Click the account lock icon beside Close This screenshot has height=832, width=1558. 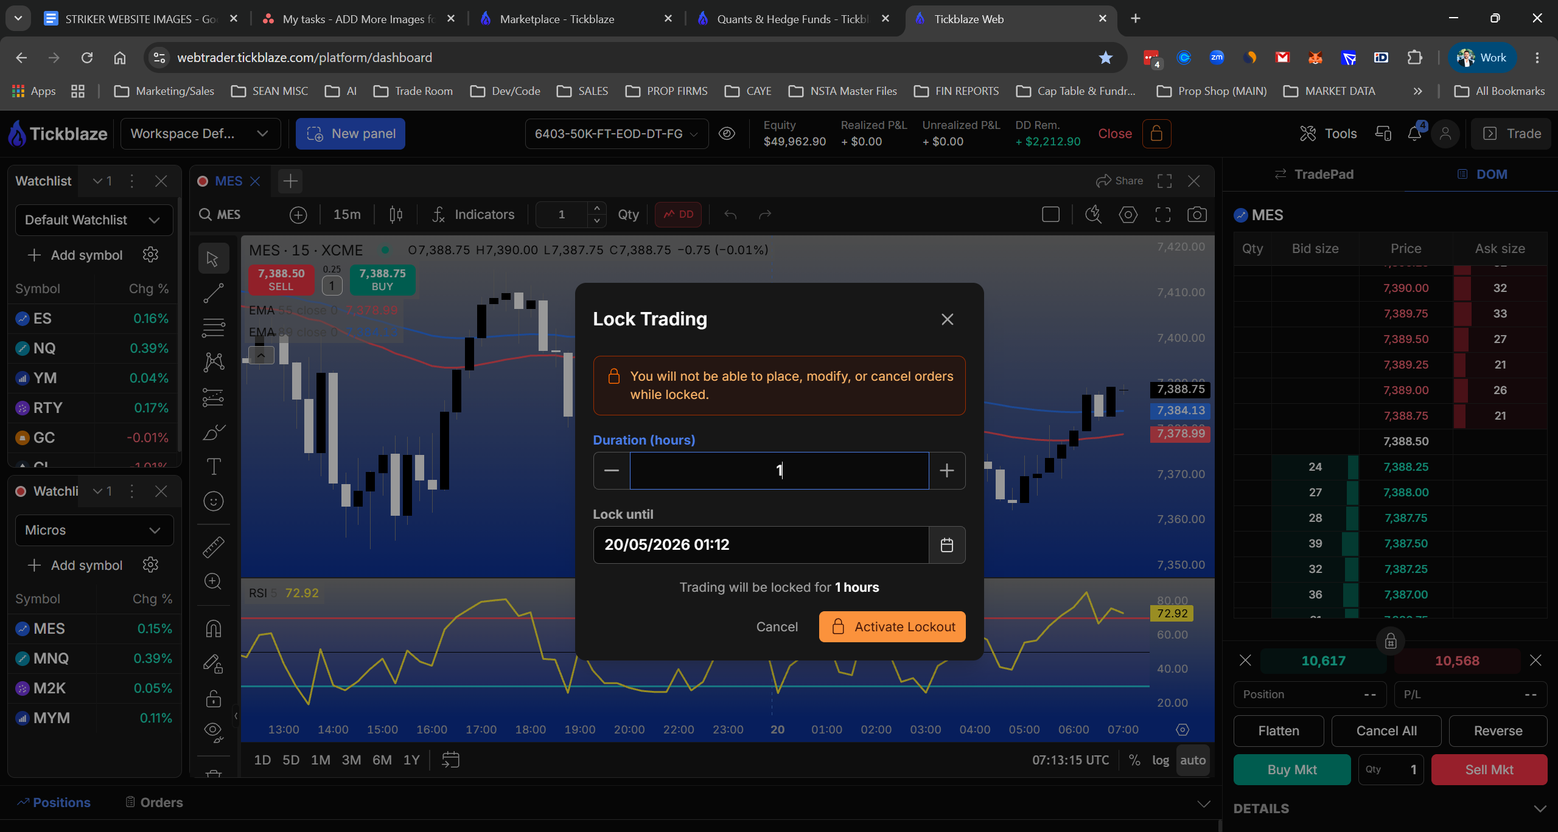1156,134
